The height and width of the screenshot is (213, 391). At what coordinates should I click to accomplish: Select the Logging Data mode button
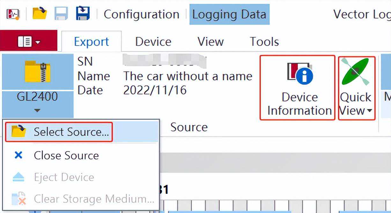pyautogui.click(x=229, y=14)
